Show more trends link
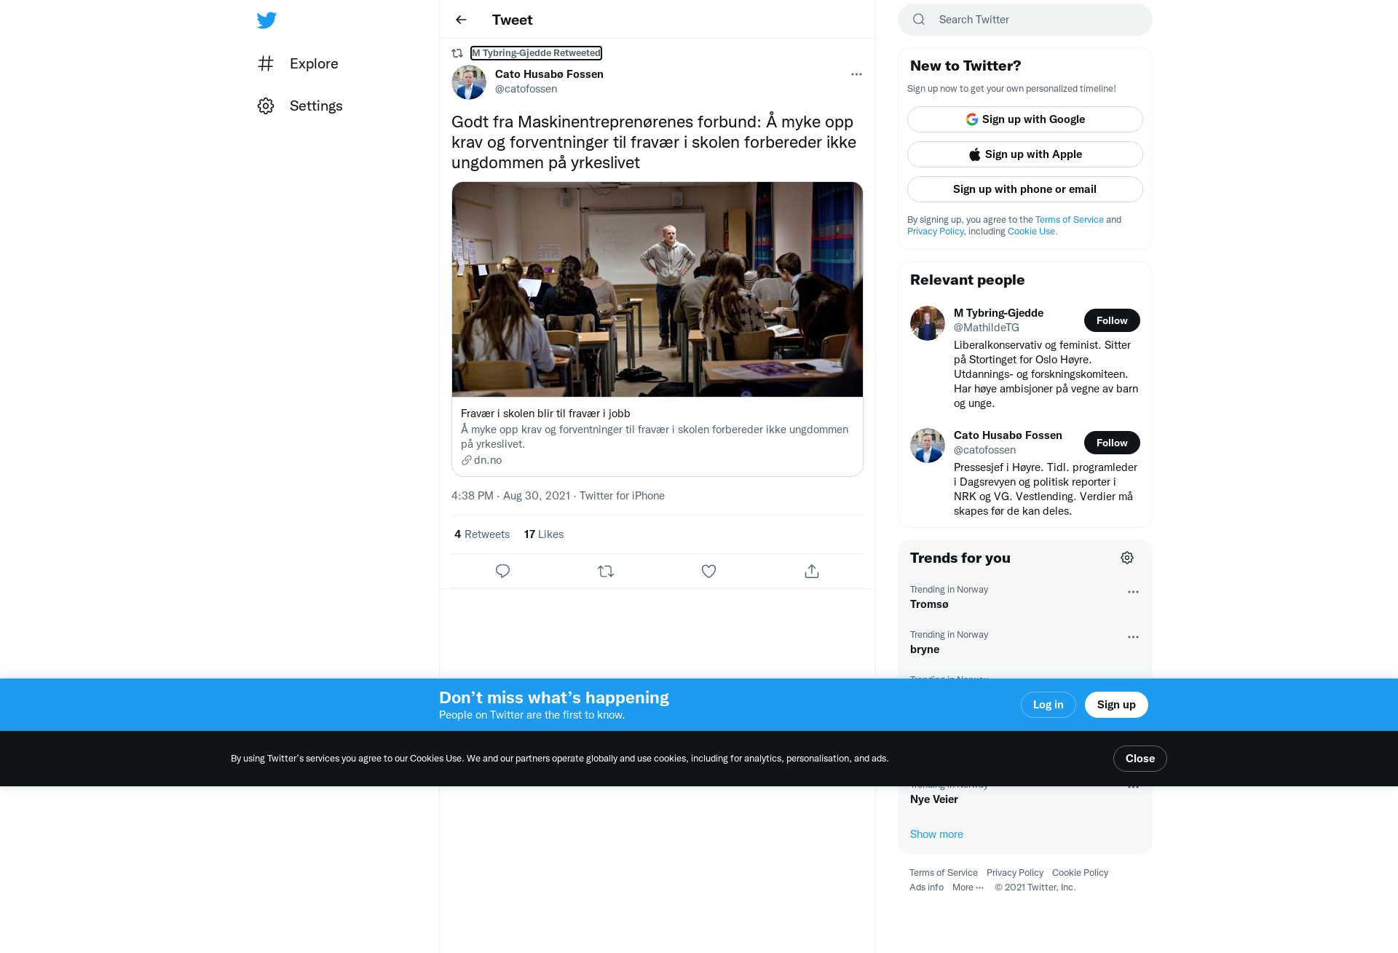The image size is (1398, 953). tap(936, 834)
